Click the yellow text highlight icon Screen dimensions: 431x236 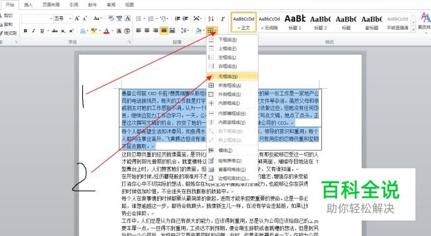93,30
